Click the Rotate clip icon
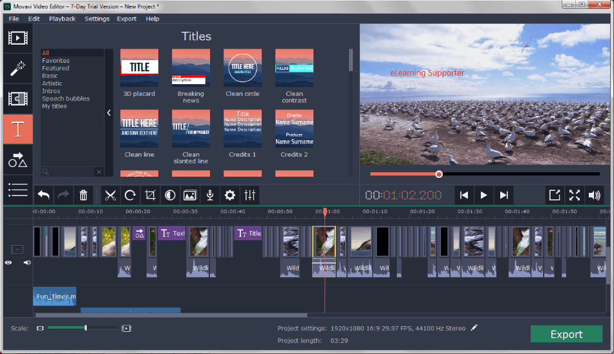The height and width of the screenshot is (354, 614). point(130,195)
